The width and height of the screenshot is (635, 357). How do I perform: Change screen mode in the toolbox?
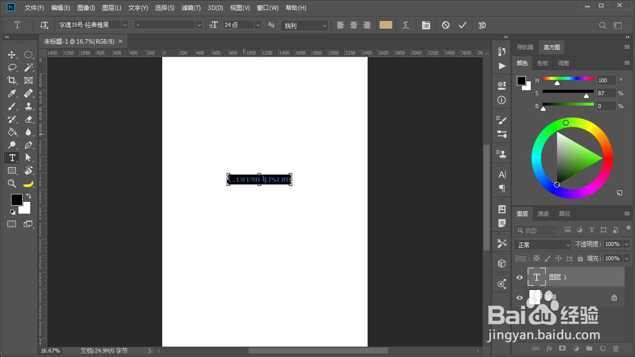click(28, 224)
